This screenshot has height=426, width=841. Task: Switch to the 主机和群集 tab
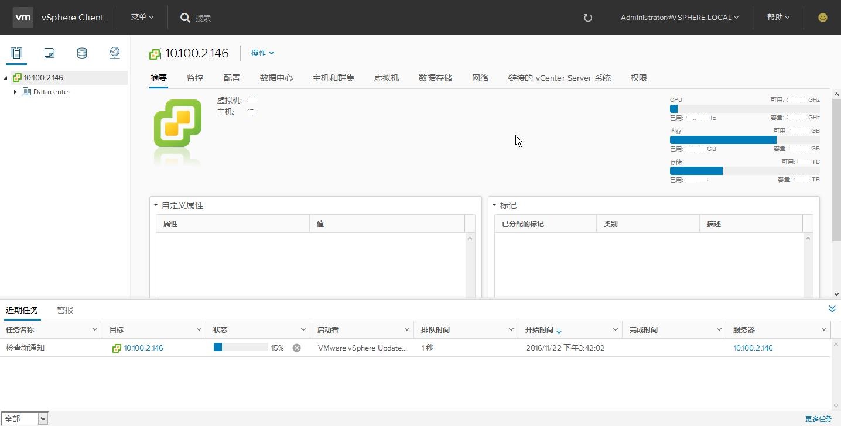[x=333, y=78]
